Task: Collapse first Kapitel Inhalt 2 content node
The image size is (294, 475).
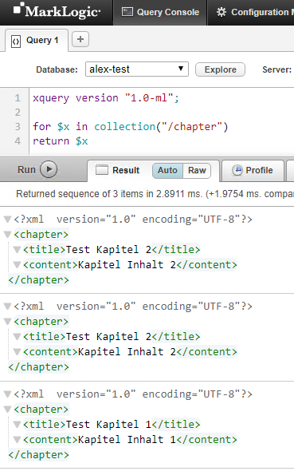Action: [18, 265]
